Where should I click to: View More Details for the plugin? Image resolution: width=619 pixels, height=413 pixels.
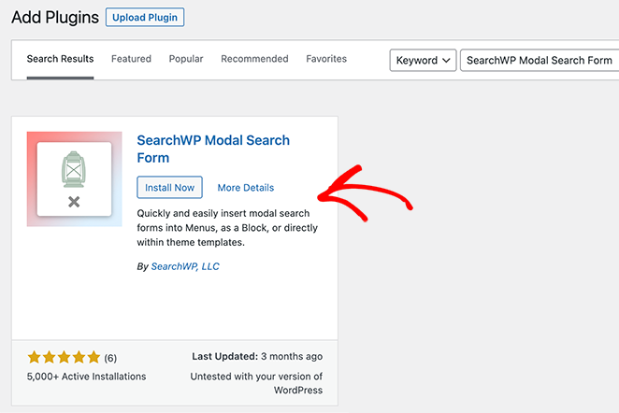pos(246,188)
